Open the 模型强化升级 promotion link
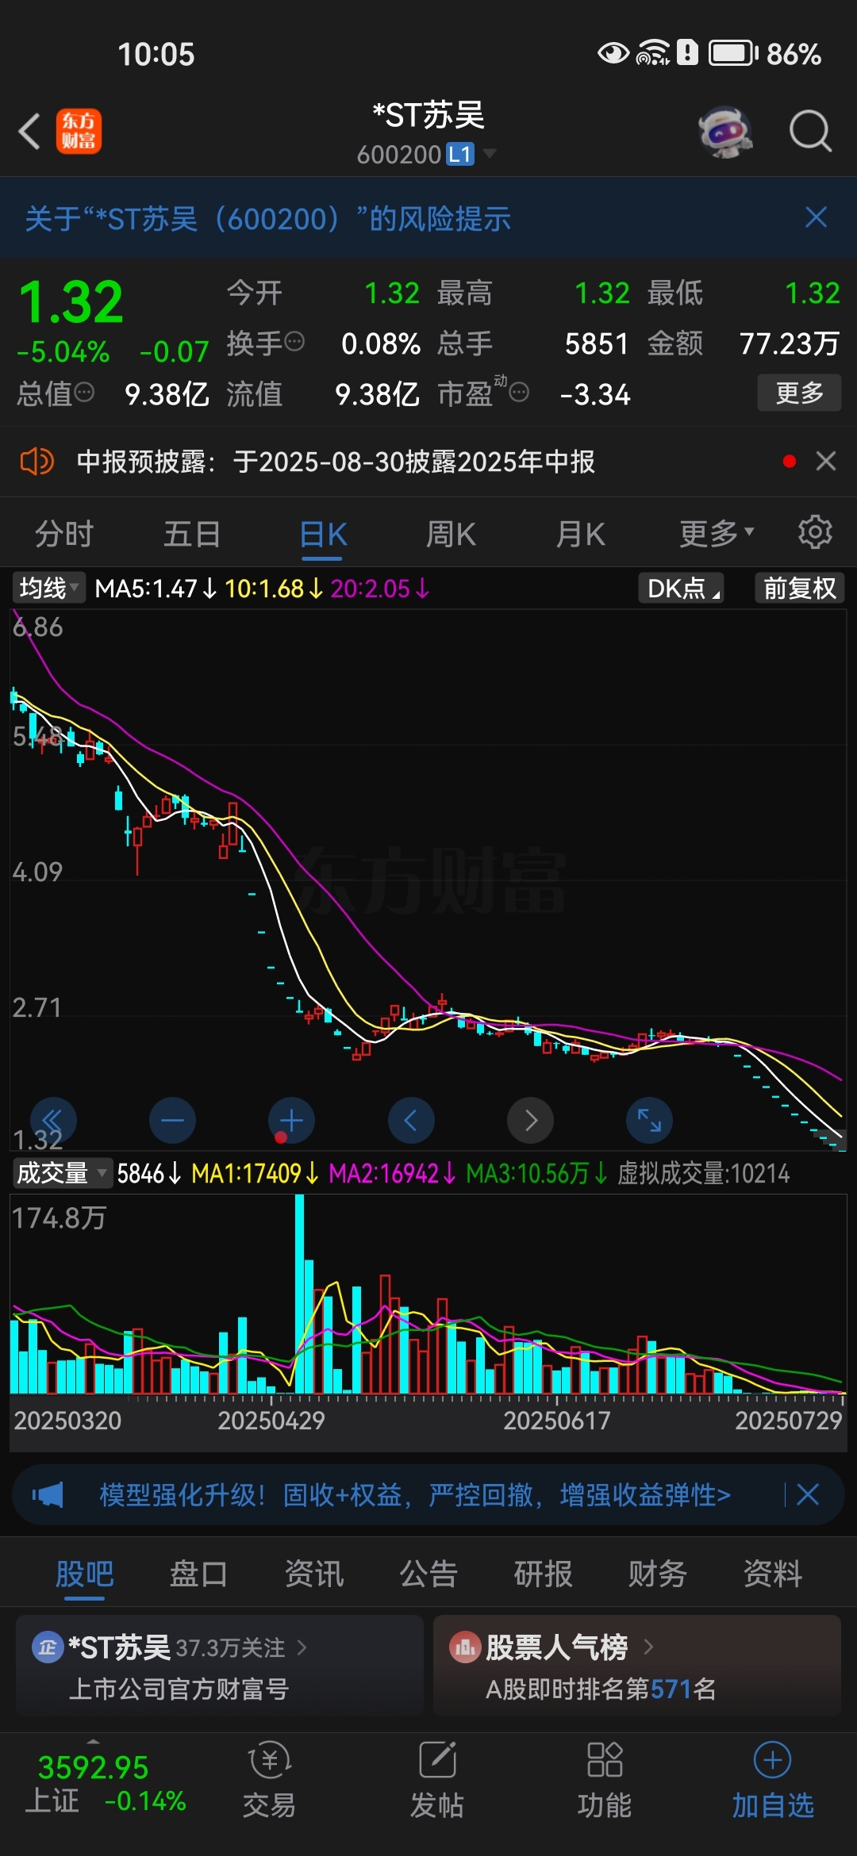Screen dimensions: 857x1856 414,1495
